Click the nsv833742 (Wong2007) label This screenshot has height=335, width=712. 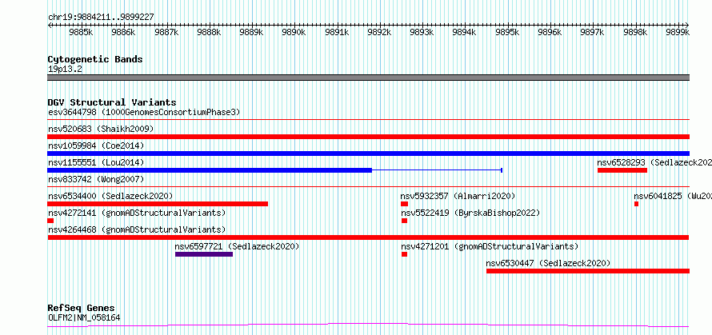(96, 179)
